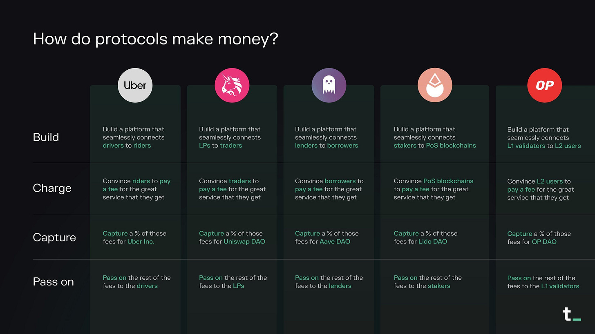Image resolution: width=595 pixels, height=334 pixels.
Task: Select 'Convince PoS blockchains to pay a fee' text
Action: (434, 185)
